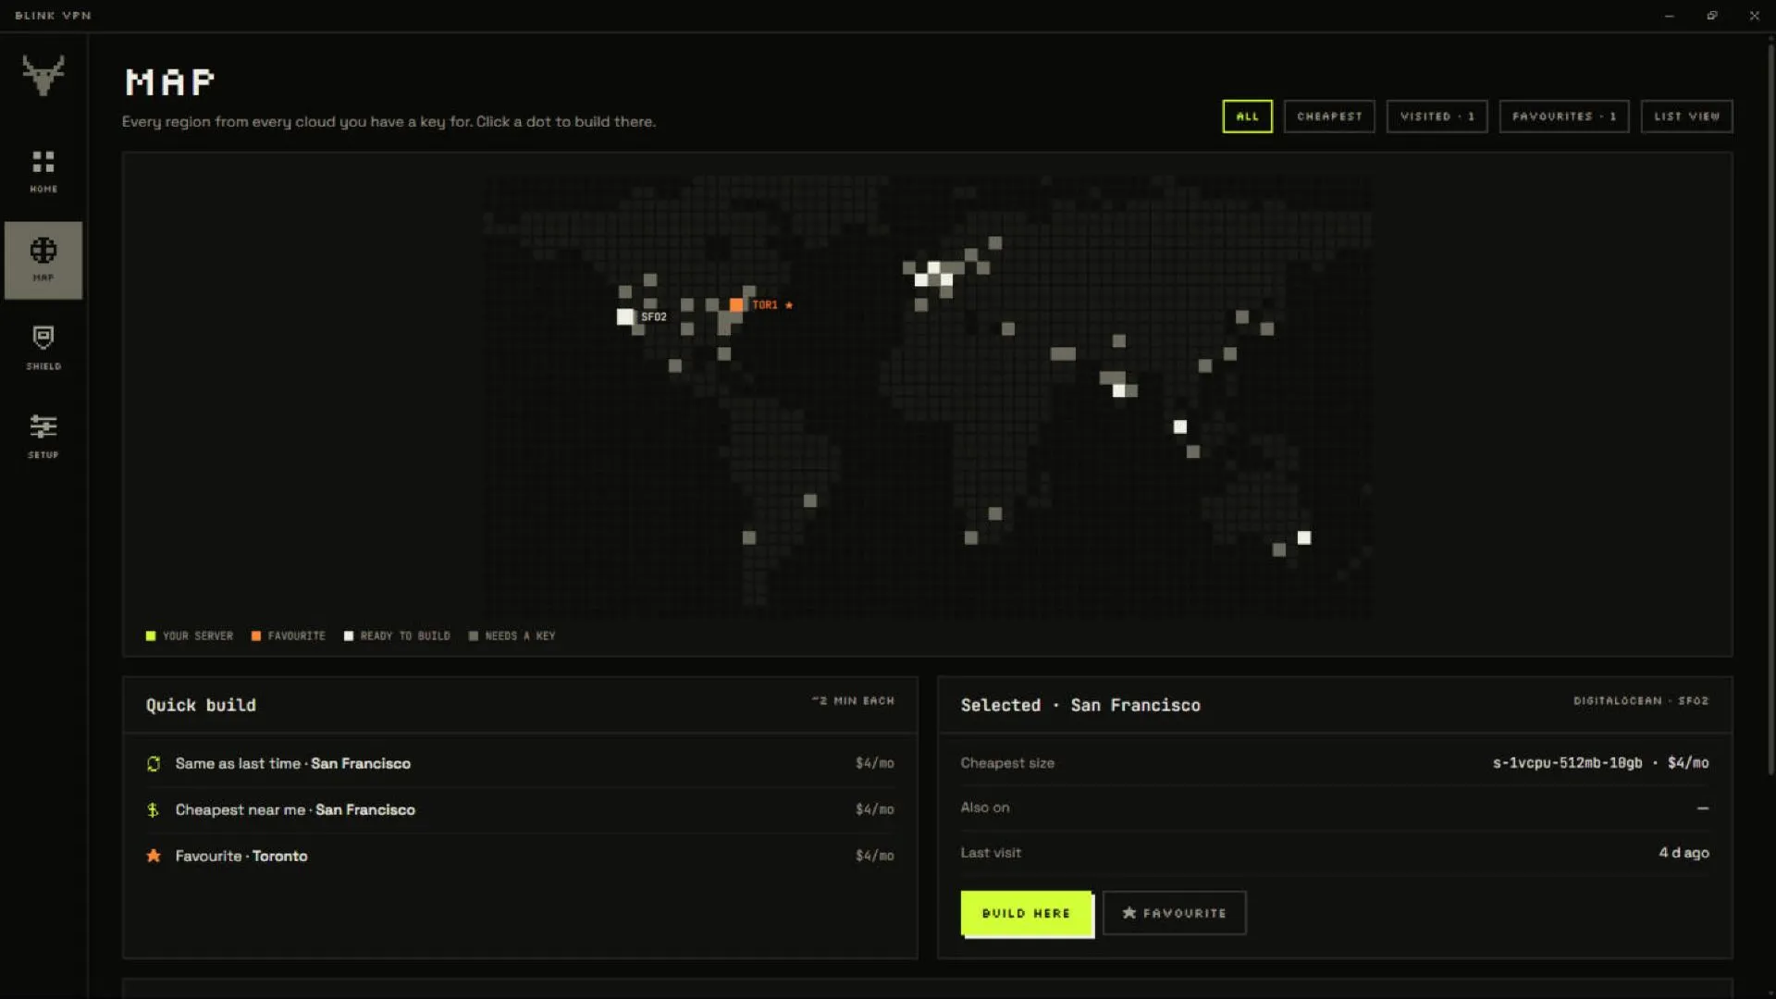Quick build Favourite Toronto
Viewport: 1776px width, 999px height.
point(520,856)
